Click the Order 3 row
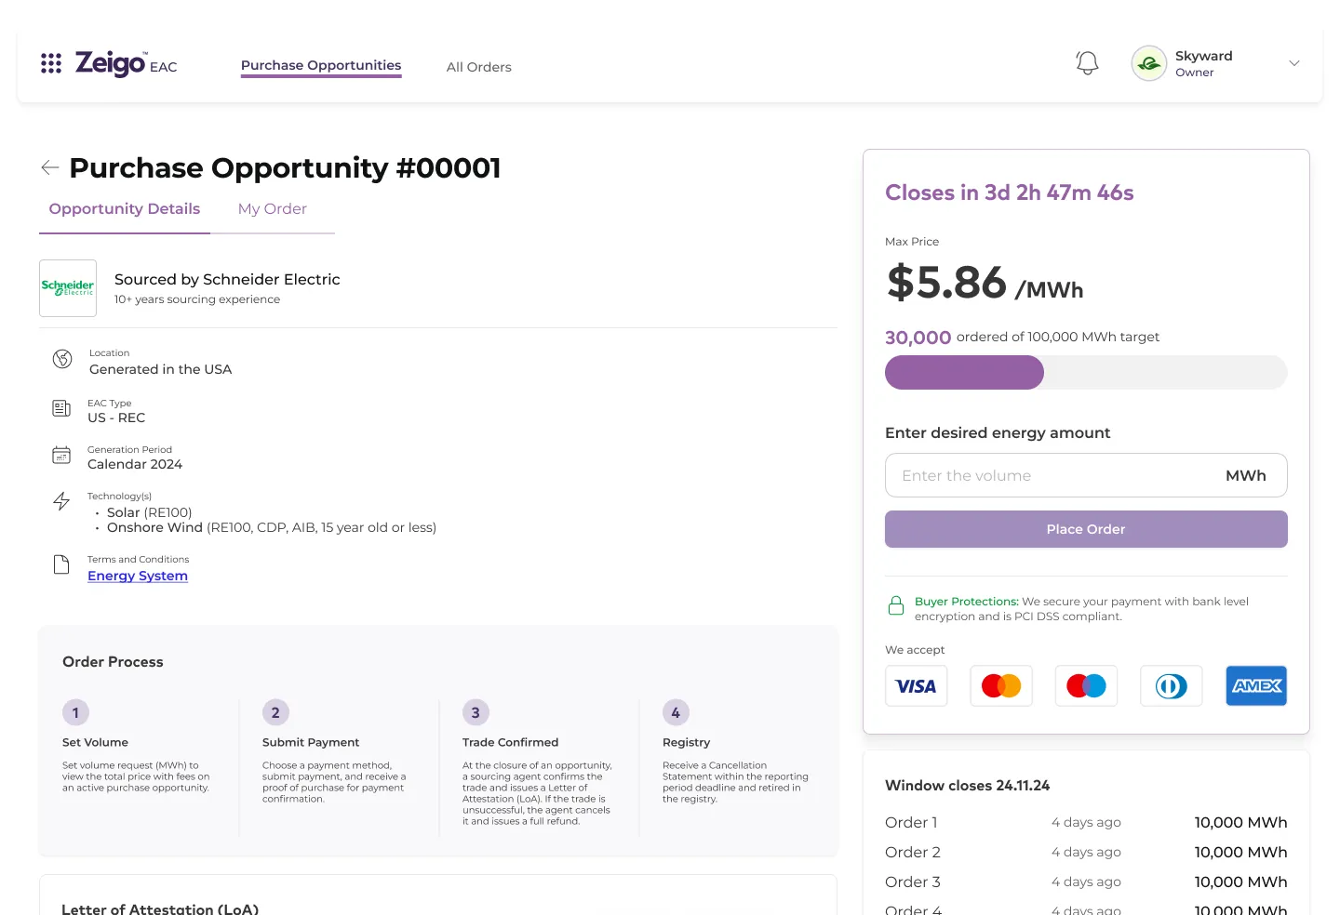The height and width of the screenshot is (915, 1340). (x=1086, y=882)
